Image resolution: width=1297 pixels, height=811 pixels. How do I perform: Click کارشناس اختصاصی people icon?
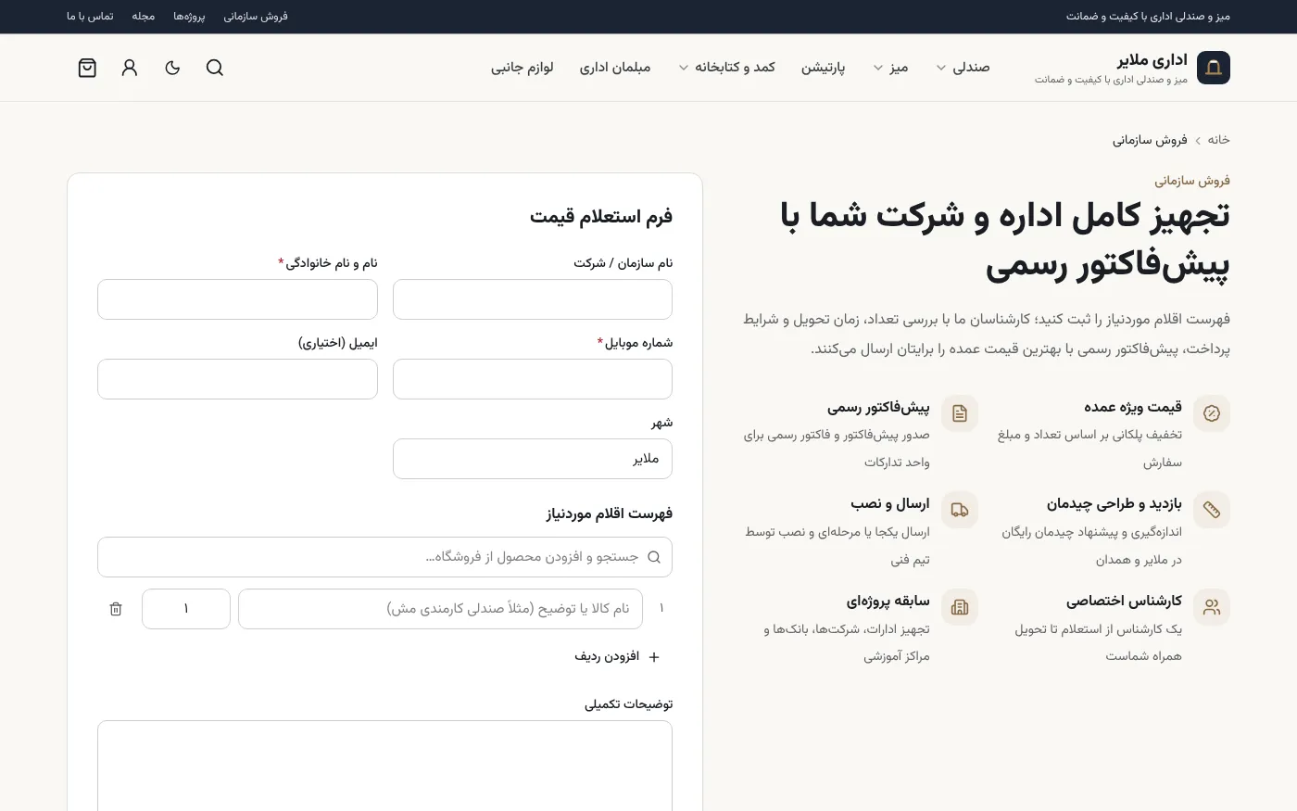[1212, 607]
